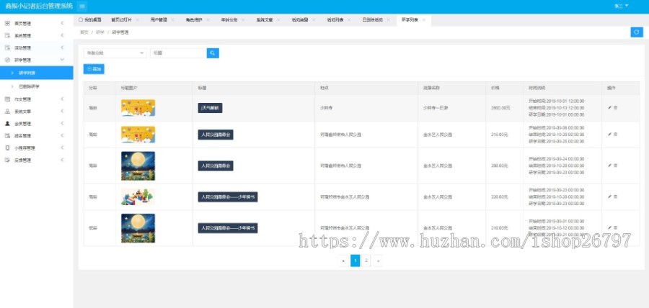Viewport: 649px width, 308px height.
Task: Click the trash delete icon in the 210.00元 row
Action: [x=616, y=227]
